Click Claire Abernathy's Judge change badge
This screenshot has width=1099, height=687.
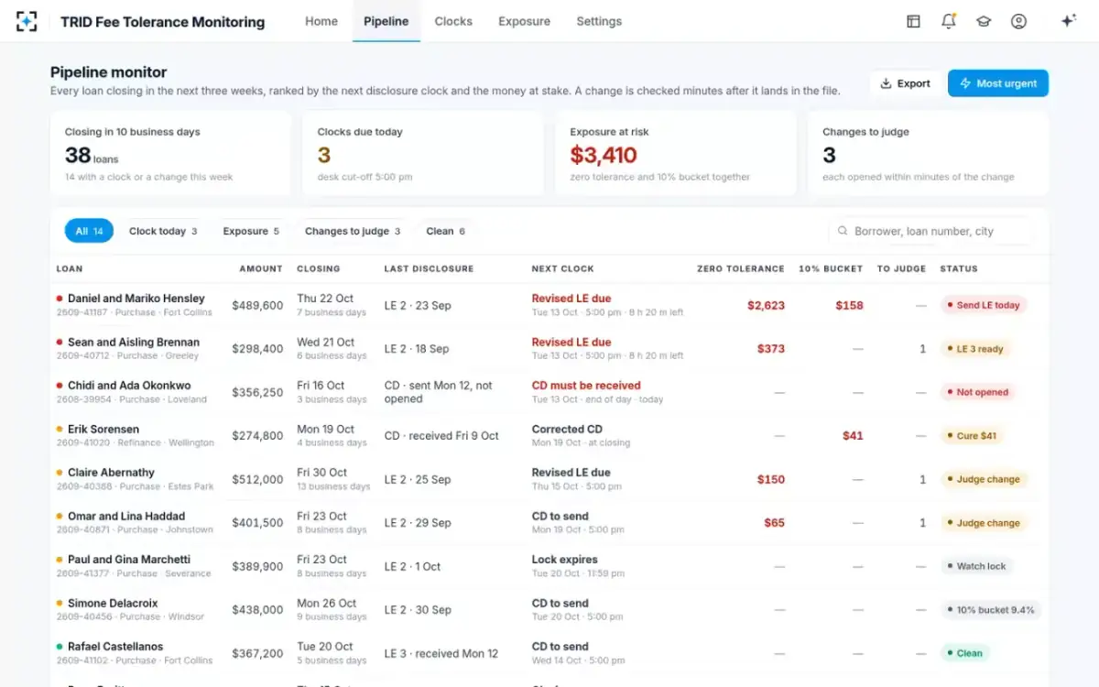pos(984,479)
